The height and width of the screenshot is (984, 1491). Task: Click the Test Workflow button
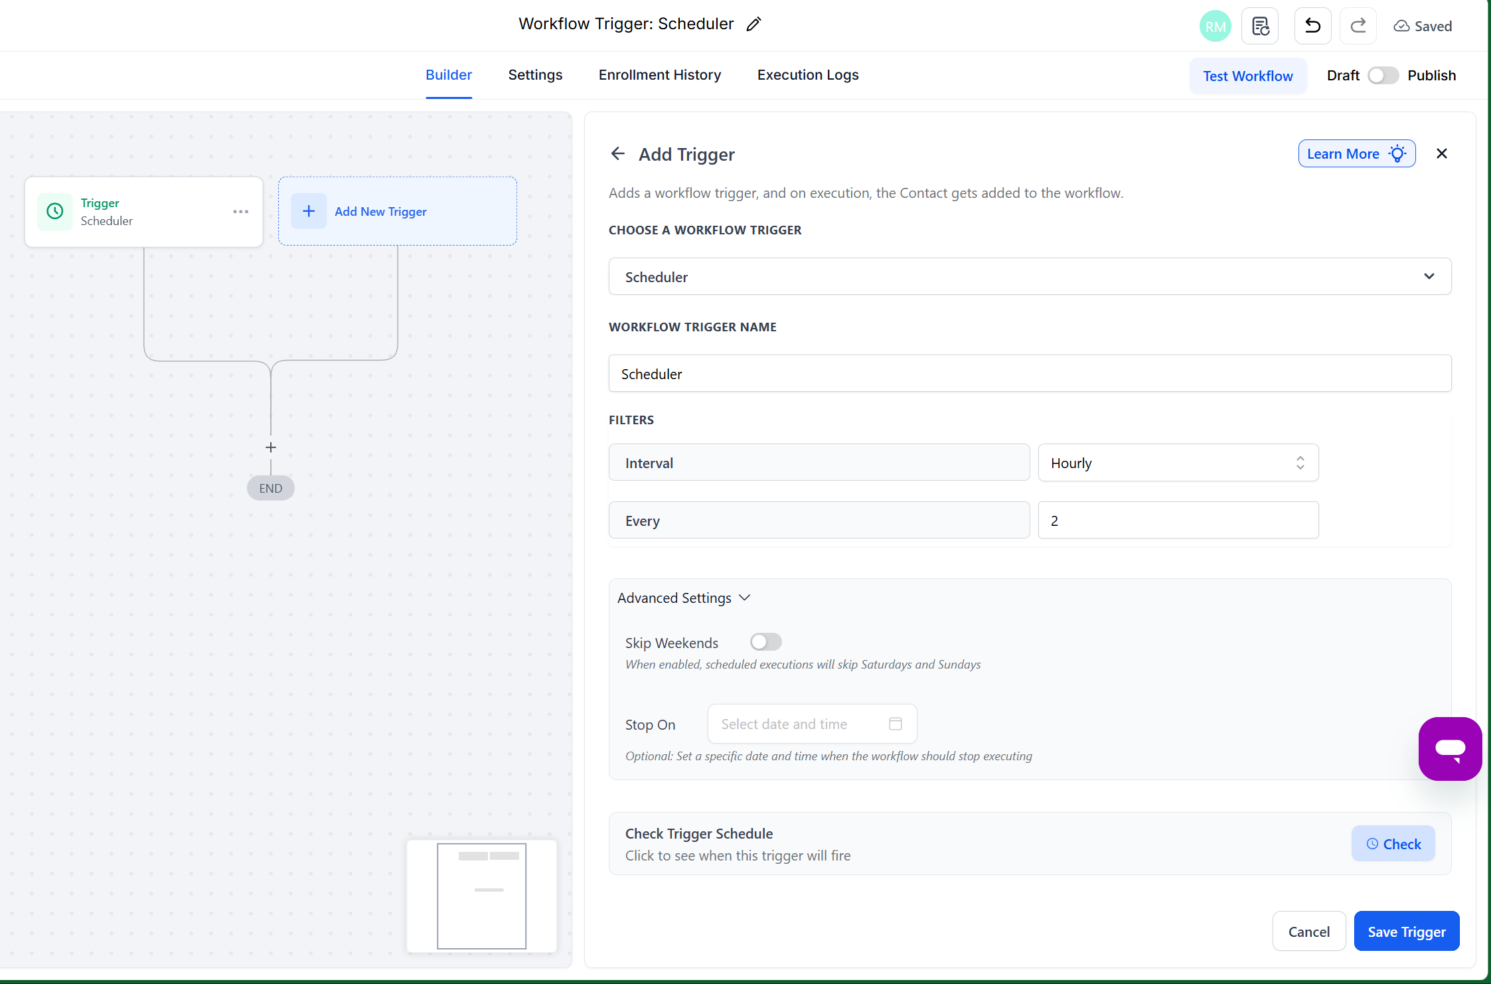click(x=1247, y=75)
